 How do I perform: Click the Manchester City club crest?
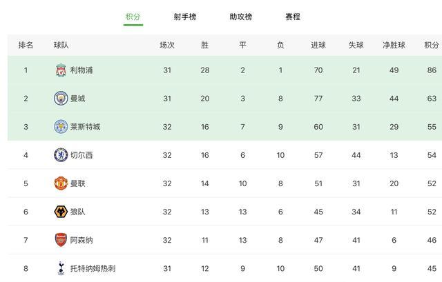[x=61, y=99]
